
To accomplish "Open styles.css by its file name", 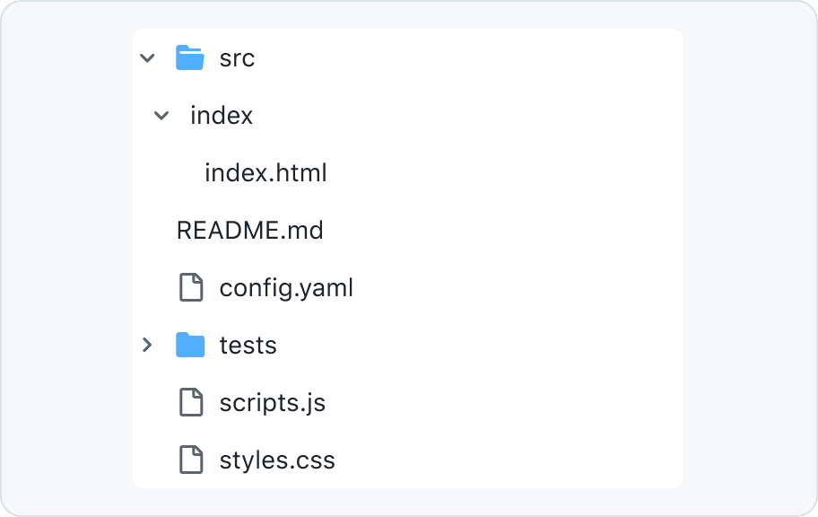I will tap(277, 460).
